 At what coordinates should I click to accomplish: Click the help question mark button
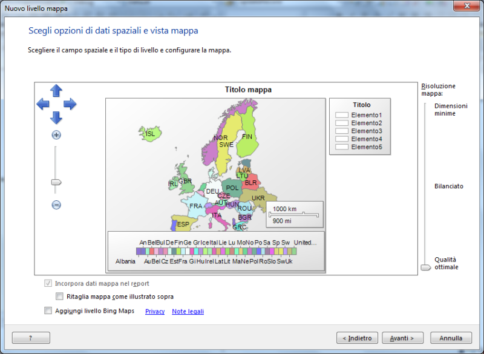tap(31, 338)
